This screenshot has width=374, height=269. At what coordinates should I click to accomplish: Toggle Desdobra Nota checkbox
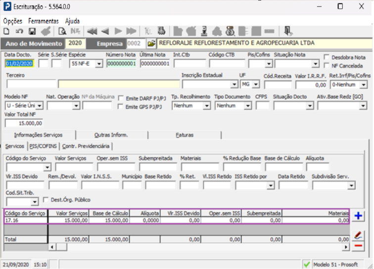[327, 57]
